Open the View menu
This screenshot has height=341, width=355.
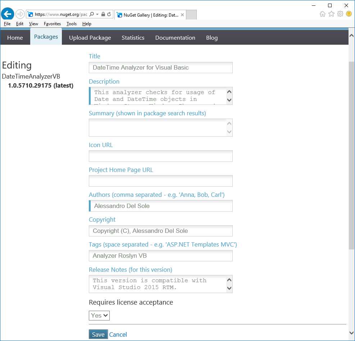pyautogui.click(x=33, y=24)
